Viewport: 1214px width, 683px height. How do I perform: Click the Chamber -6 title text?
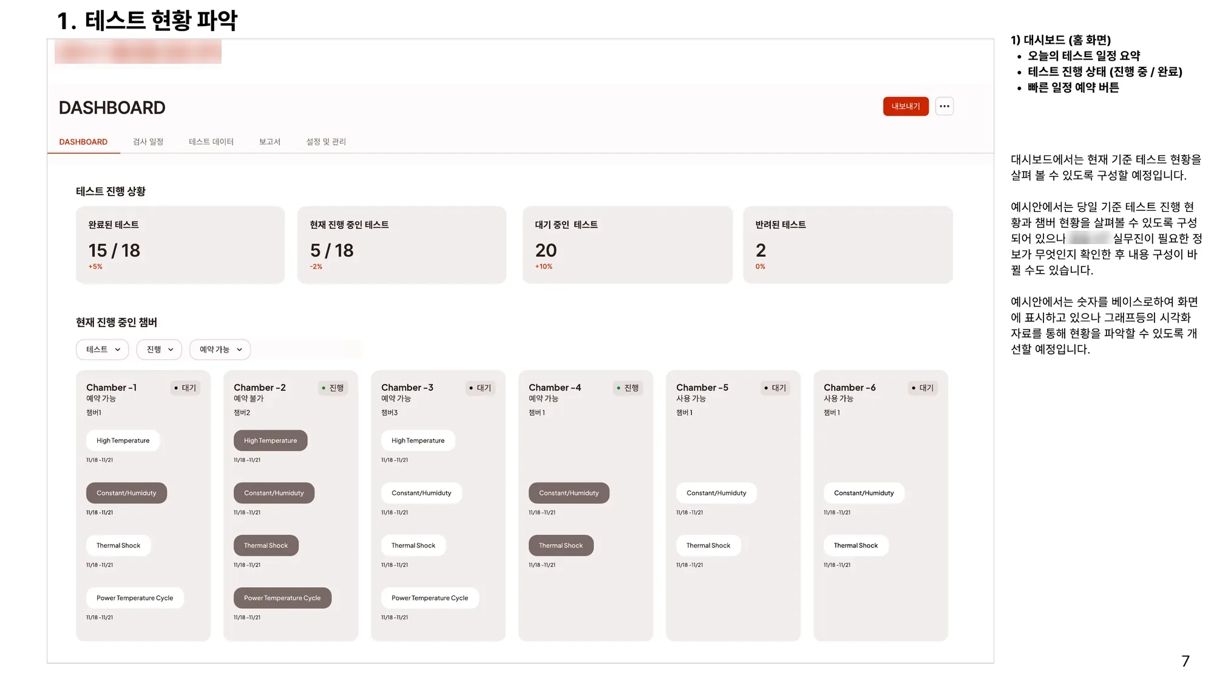(x=850, y=387)
